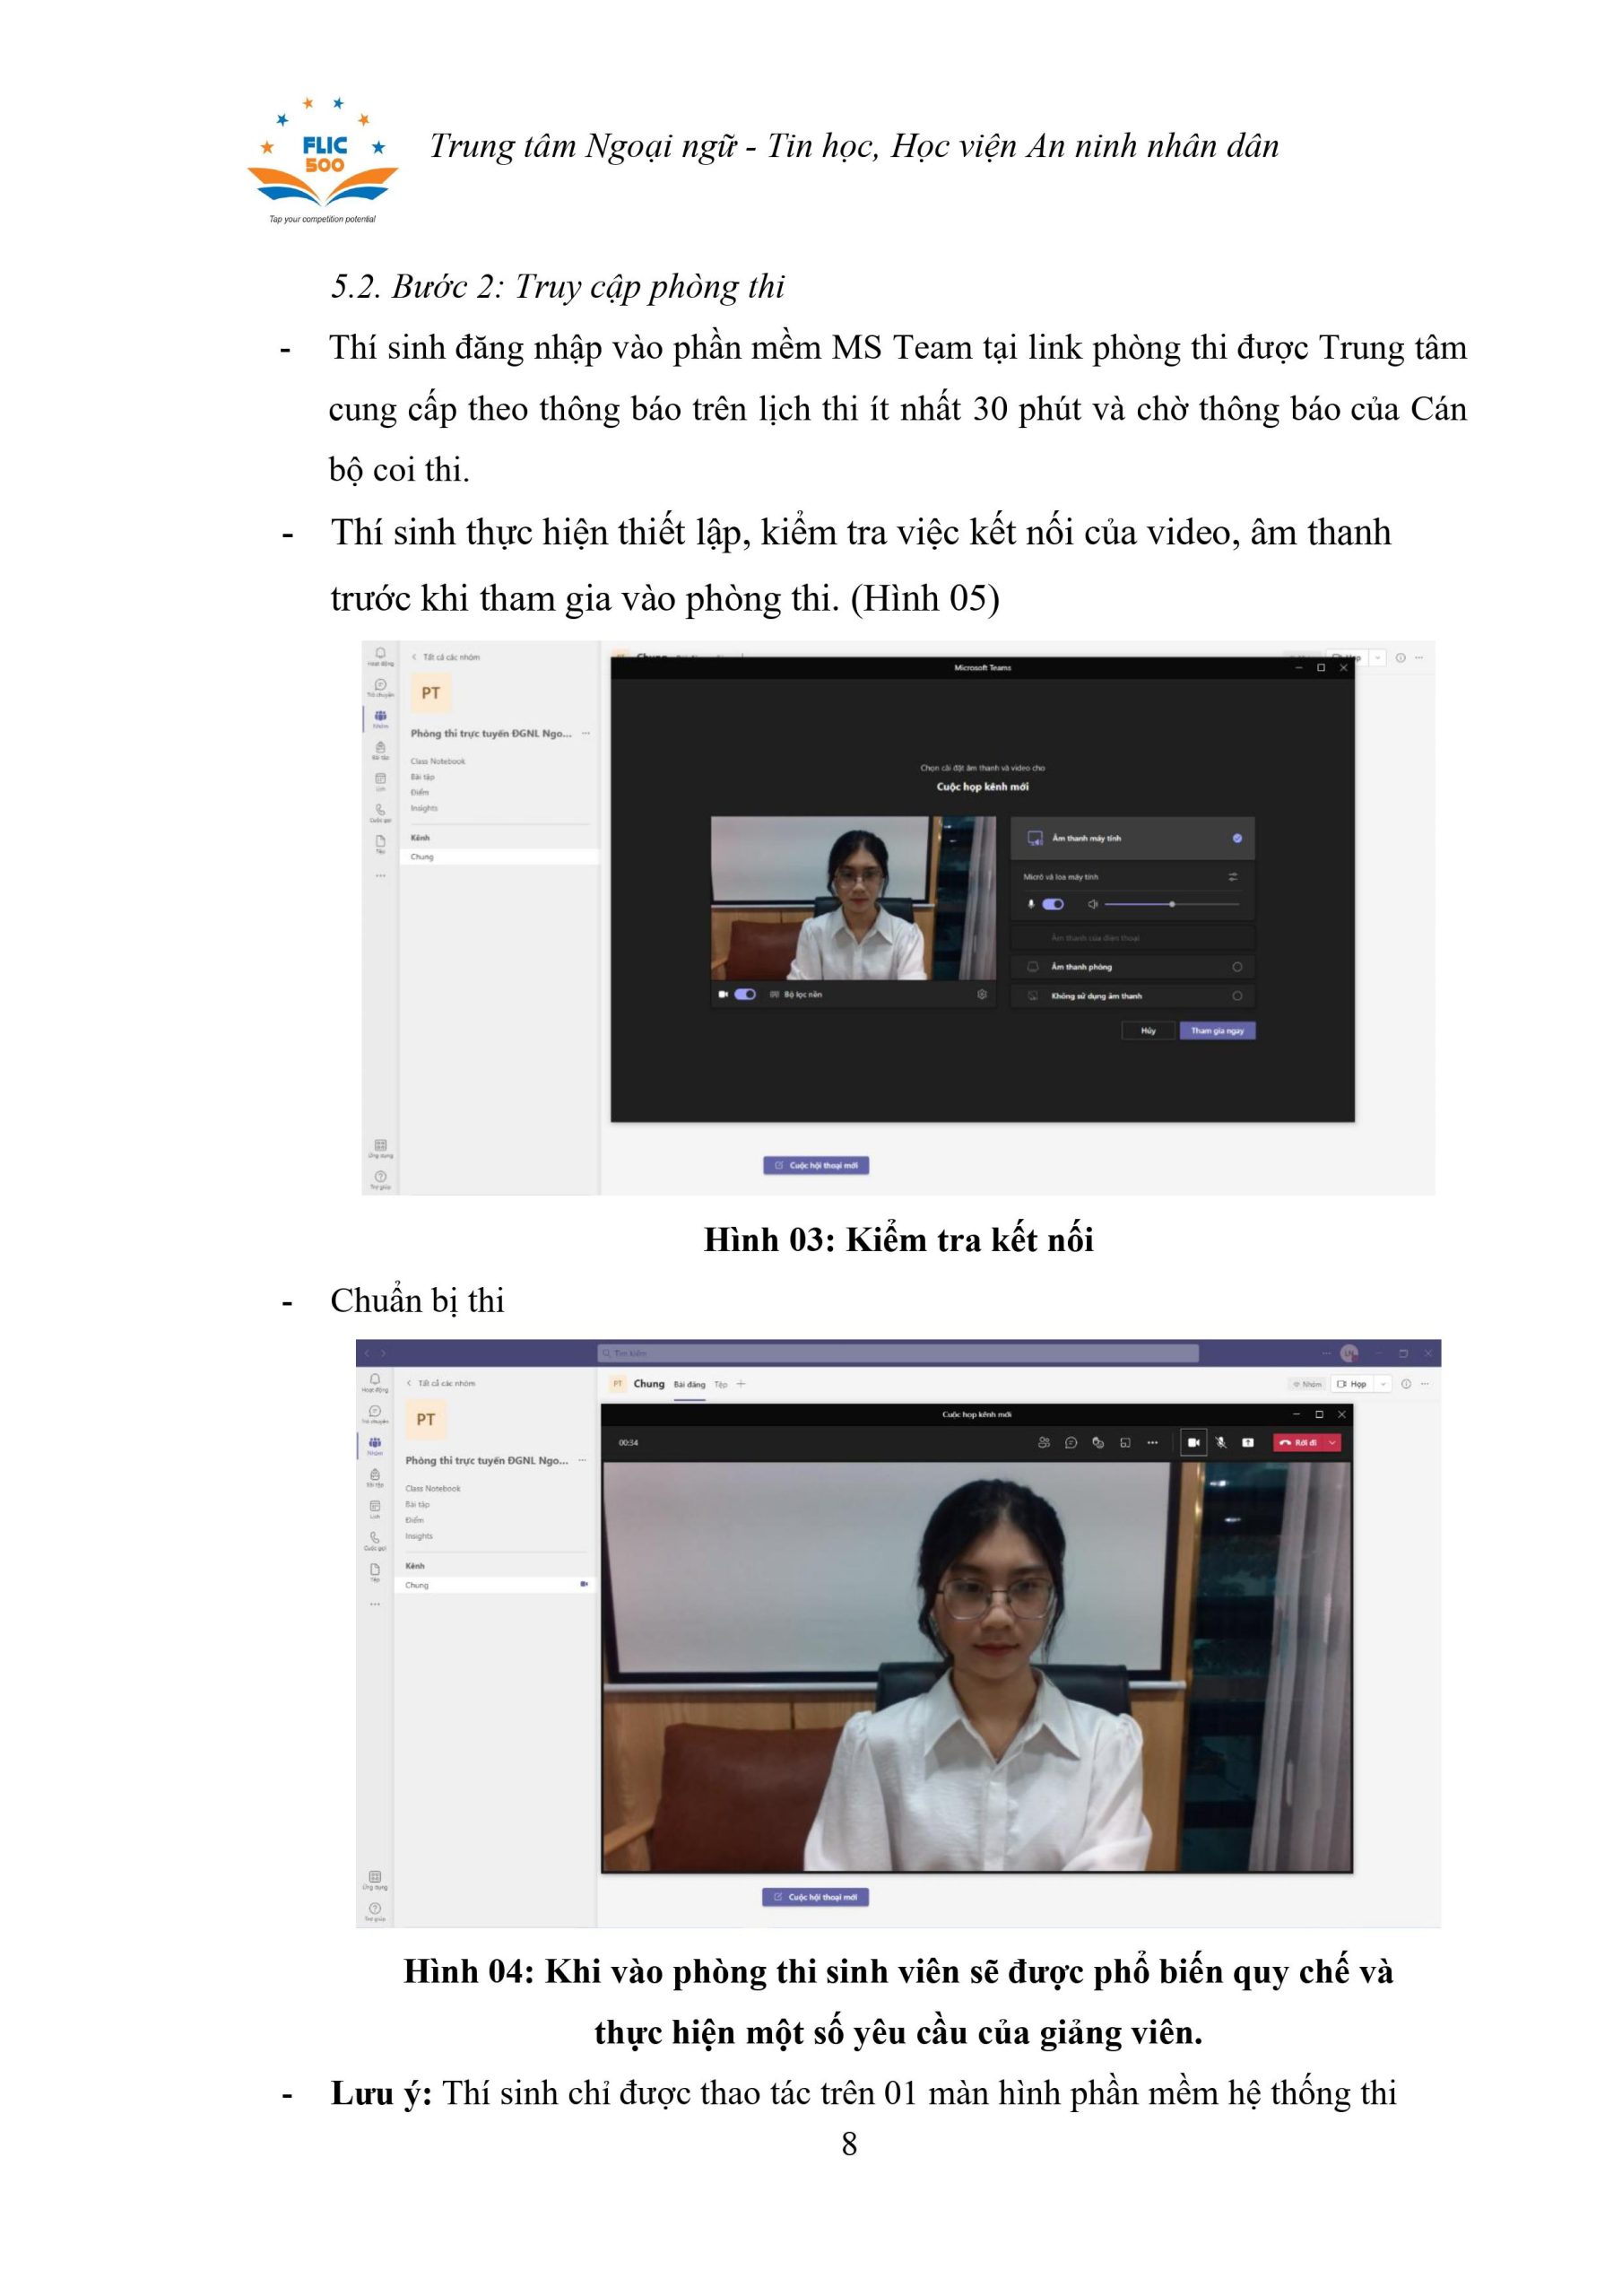Turn off camera in the active meeting toolbar
This screenshot has width=1622, height=2296.
click(1193, 1442)
